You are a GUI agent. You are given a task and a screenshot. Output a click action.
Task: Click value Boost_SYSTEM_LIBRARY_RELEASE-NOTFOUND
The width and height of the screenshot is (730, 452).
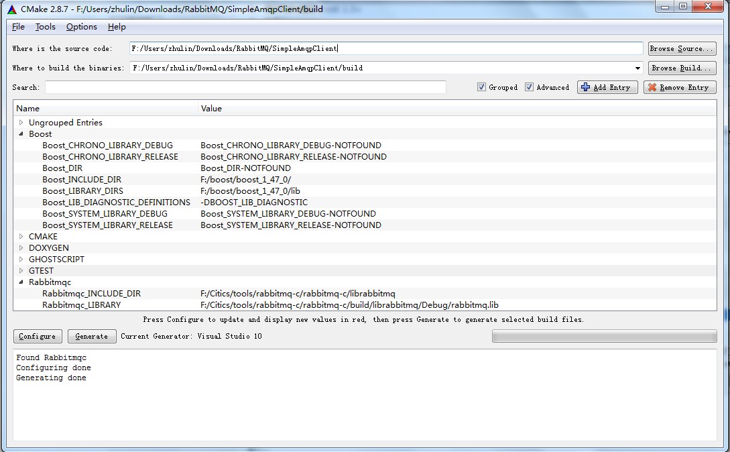(x=291, y=225)
